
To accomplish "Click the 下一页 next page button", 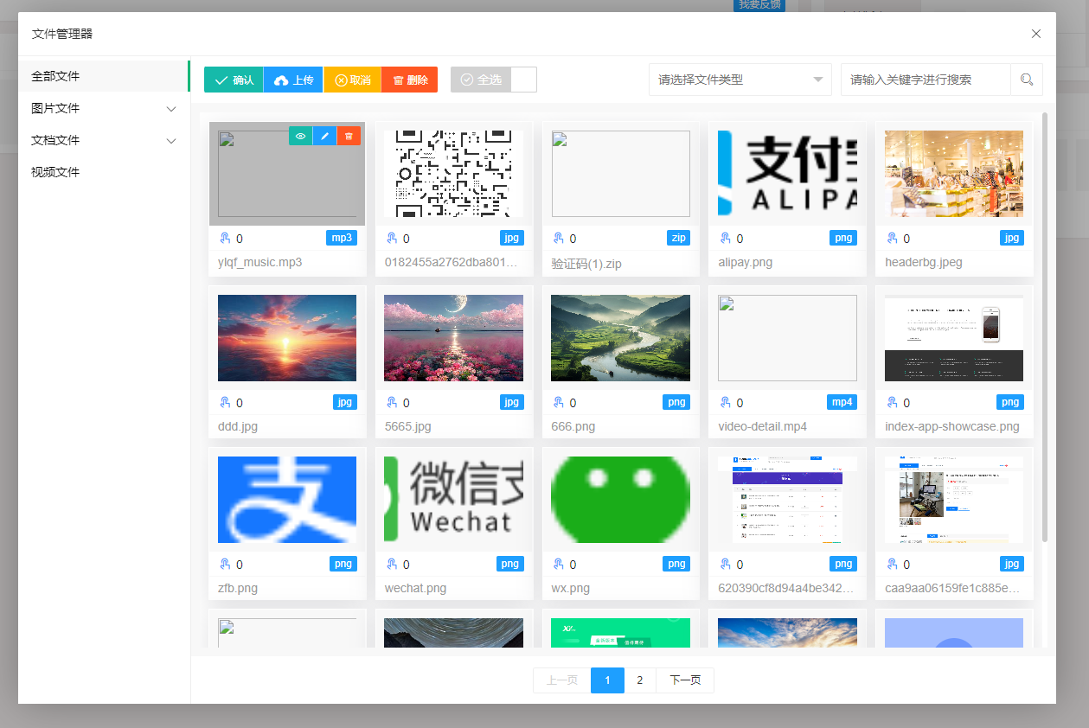I will (685, 680).
